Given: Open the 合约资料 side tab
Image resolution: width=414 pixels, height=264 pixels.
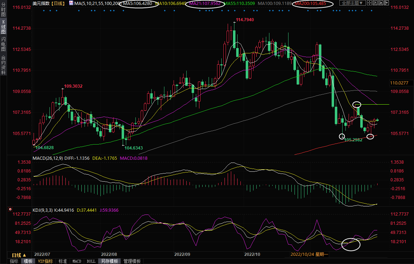Looking at the screenshot, I should point(3,65).
